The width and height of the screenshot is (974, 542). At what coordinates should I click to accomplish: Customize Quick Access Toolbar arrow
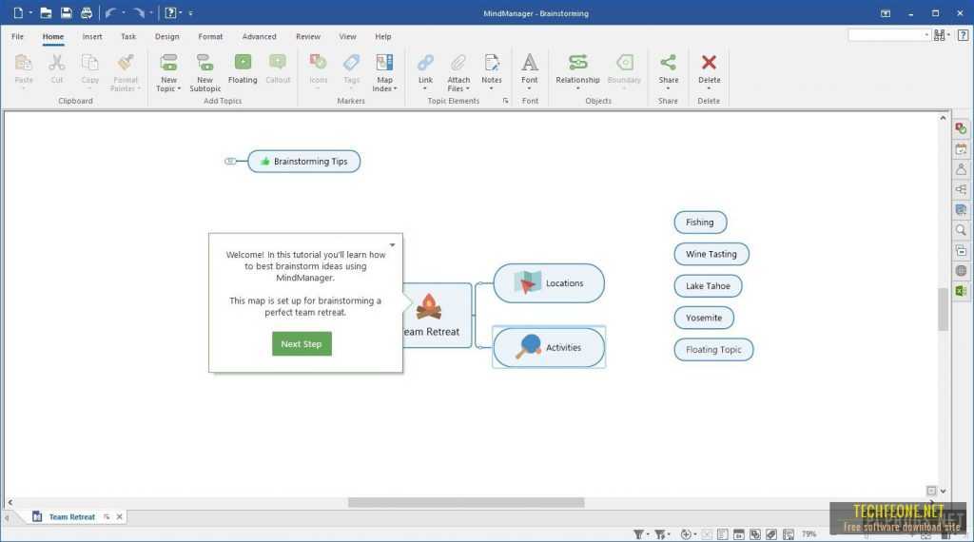click(x=190, y=13)
